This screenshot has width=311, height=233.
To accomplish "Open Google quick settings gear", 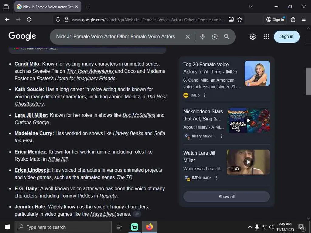I will 252,37.
